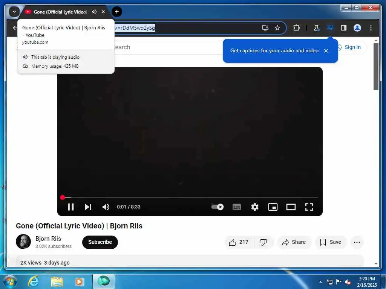Install app icon in address bar
The height and width of the screenshot is (289, 386).
(x=265, y=28)
